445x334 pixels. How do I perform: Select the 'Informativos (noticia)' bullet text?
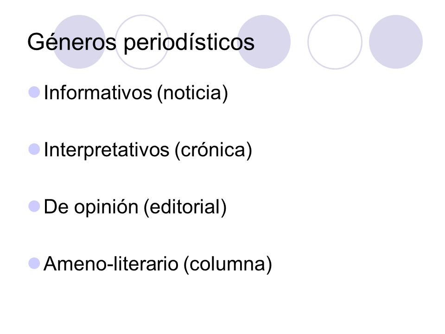point(136,93)
